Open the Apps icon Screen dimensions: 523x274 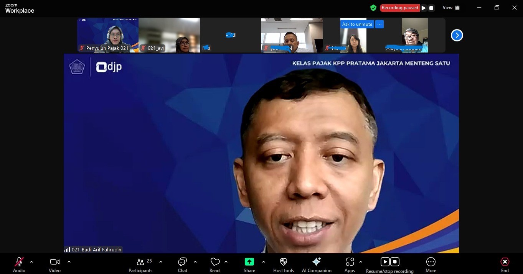point(350,262)
